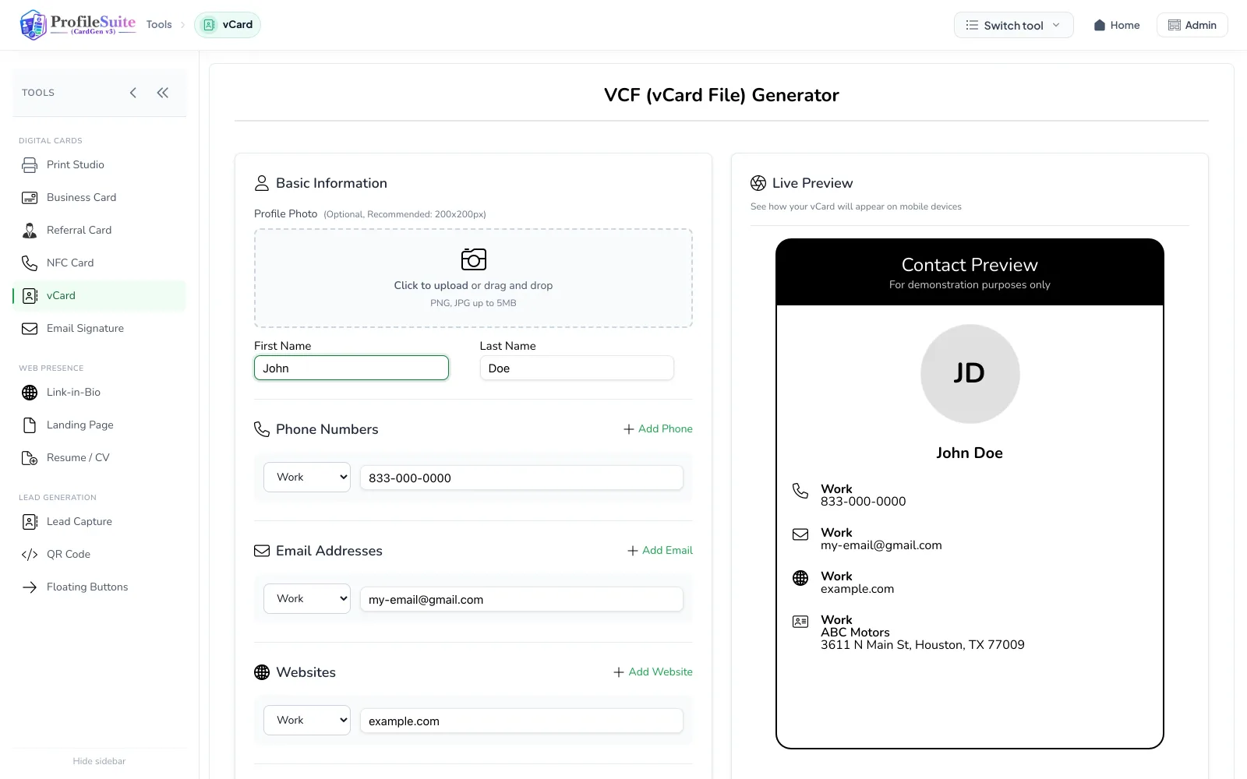Open the phone type Work dropdown
Image resolution: width=1247 pixels, height=779 pixels.
307,478
